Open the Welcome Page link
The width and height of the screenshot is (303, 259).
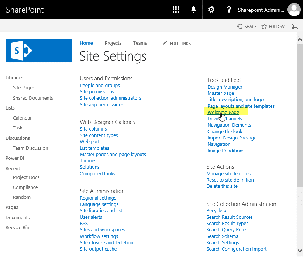(223, 112)
